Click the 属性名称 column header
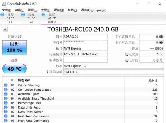The height and width of the screenshot is (123, 166). tap(24, 80)
